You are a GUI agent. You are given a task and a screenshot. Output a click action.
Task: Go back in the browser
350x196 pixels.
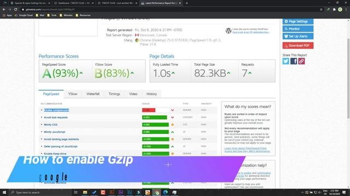4,10
